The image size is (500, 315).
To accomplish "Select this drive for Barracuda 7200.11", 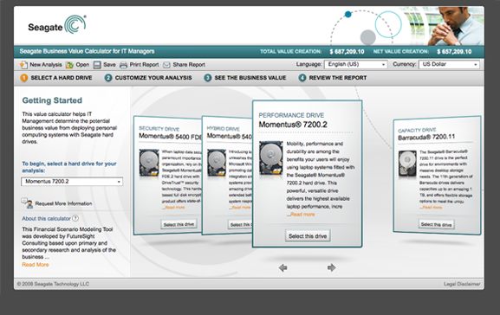I will click(x=436, y=224).
